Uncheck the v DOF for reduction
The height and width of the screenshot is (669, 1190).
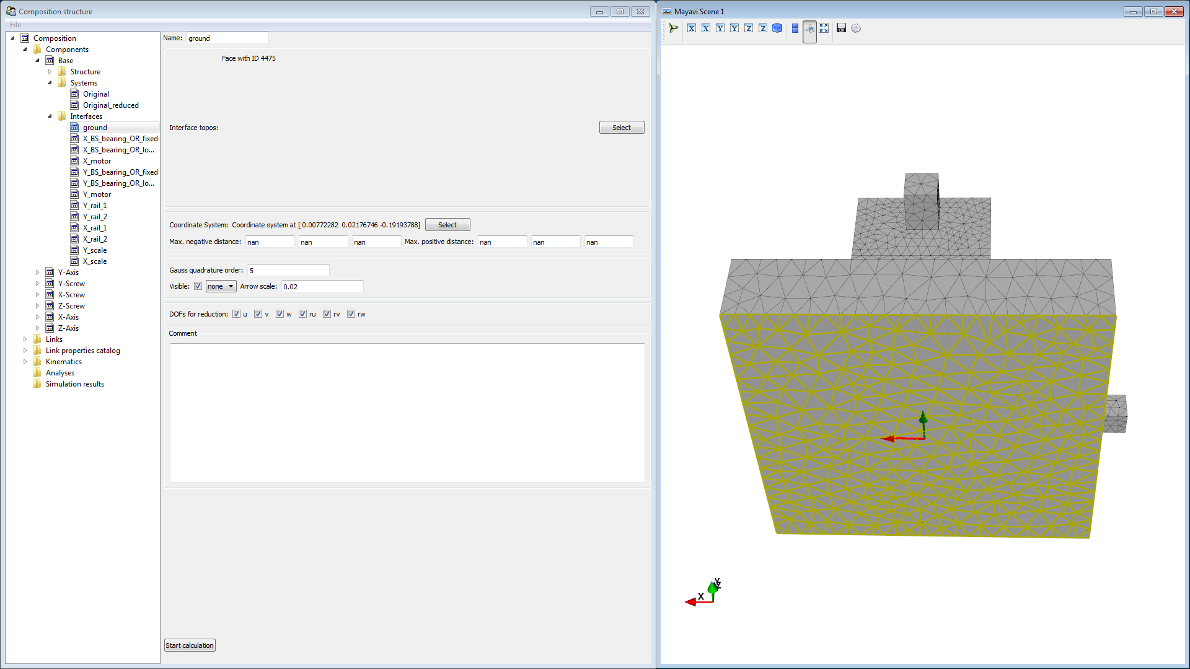click(x=258, y=314)
